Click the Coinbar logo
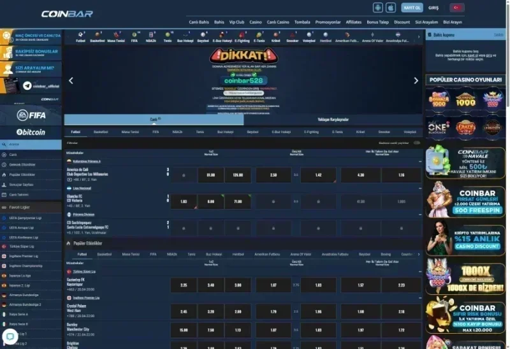The height and width of the screenshot is (349, 510). (67, 13)
